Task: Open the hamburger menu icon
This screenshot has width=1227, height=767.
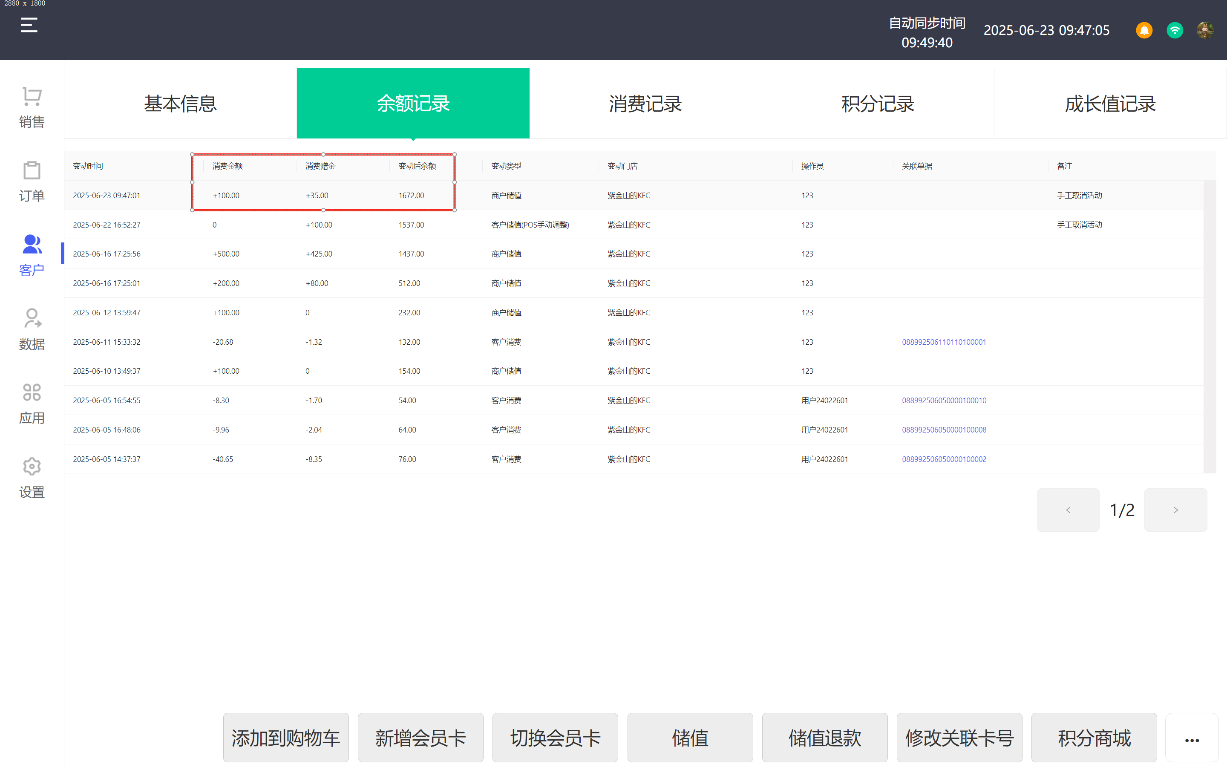Action: coord(29,25)
